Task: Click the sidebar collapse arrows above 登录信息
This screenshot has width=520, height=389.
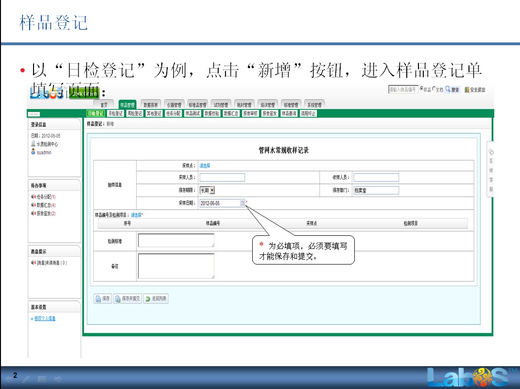Action: pyautogui.click(x=34, y=114)
